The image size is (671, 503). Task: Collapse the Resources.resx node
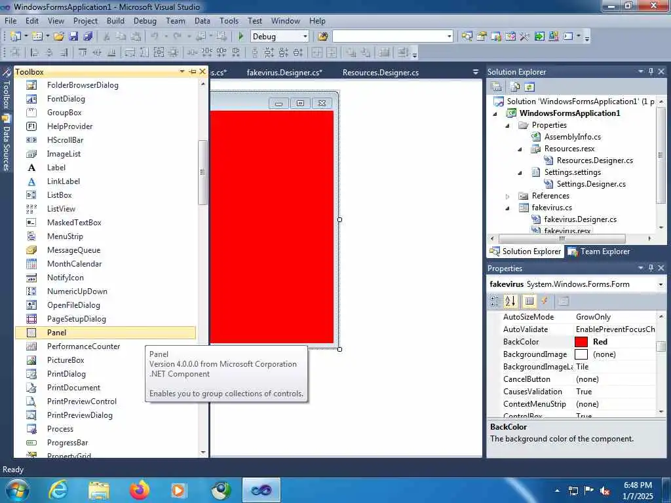pos(520,149)
